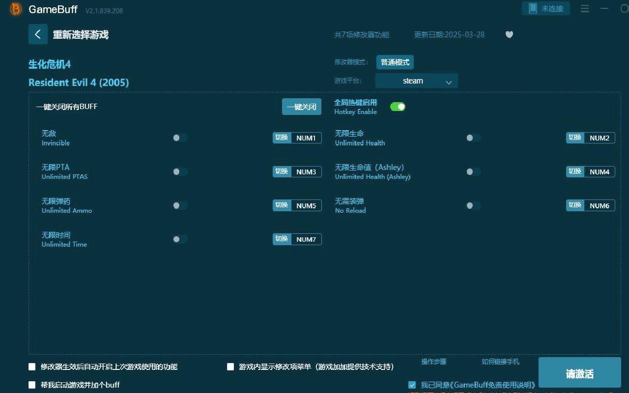Check 修改器生效后自动开启上次游戏使用的功能 checkbox
This screenshot has width=629, height=393.
coord(32,366)
